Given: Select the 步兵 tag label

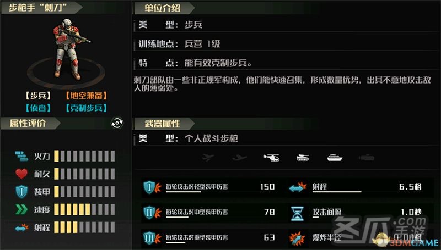Looking at the screenshot, I should point(38,96).
